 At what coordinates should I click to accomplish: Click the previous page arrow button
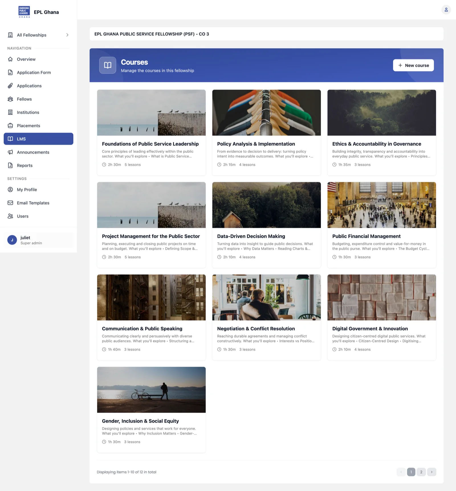(x=401, y=472)
